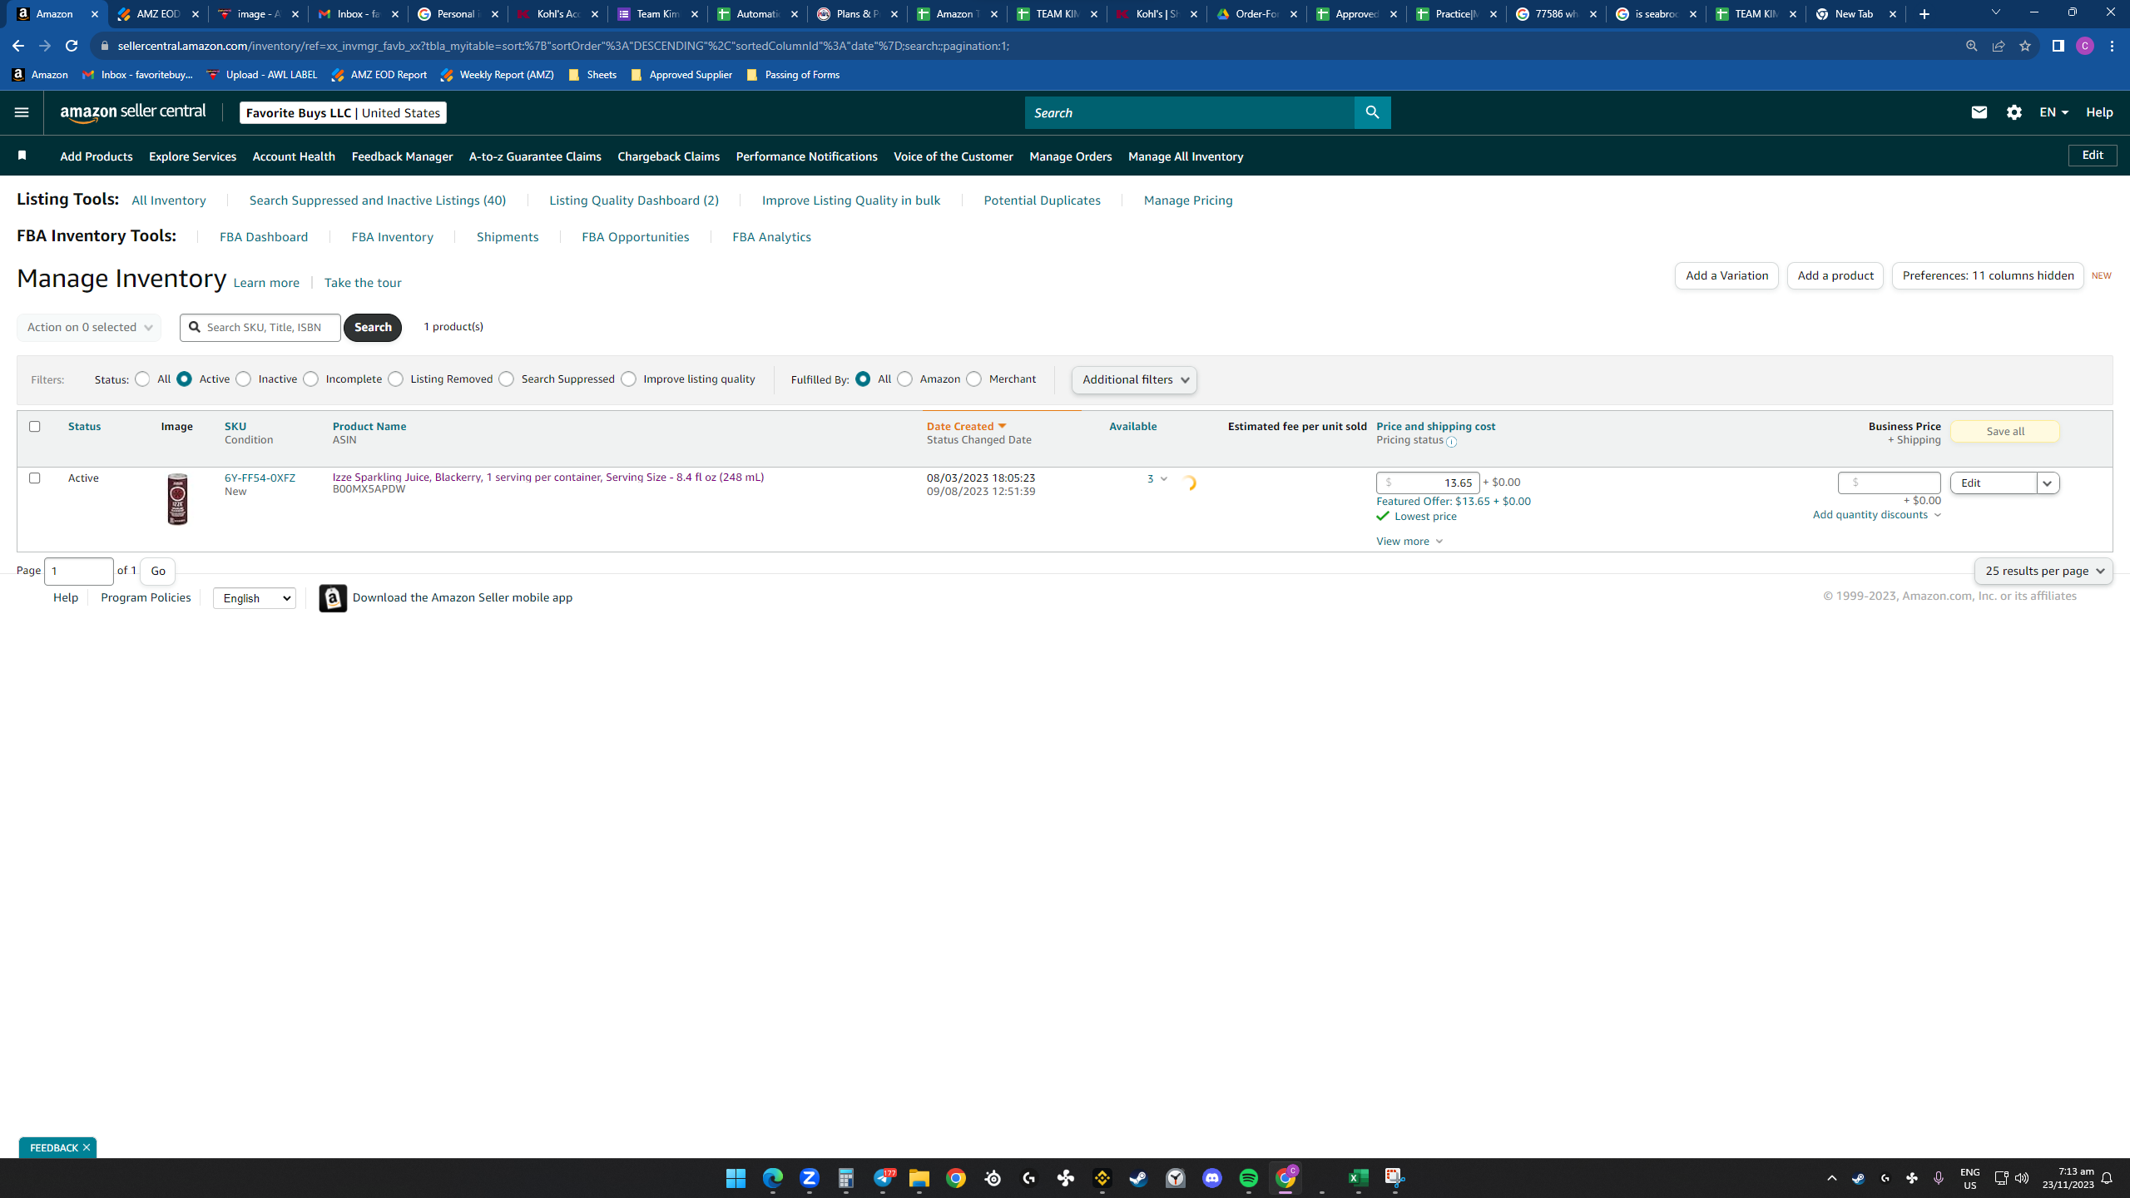Open the Shipments FBA tool link
Image resolution: width=2130 pixels, height=1198 pixels.
508,237
